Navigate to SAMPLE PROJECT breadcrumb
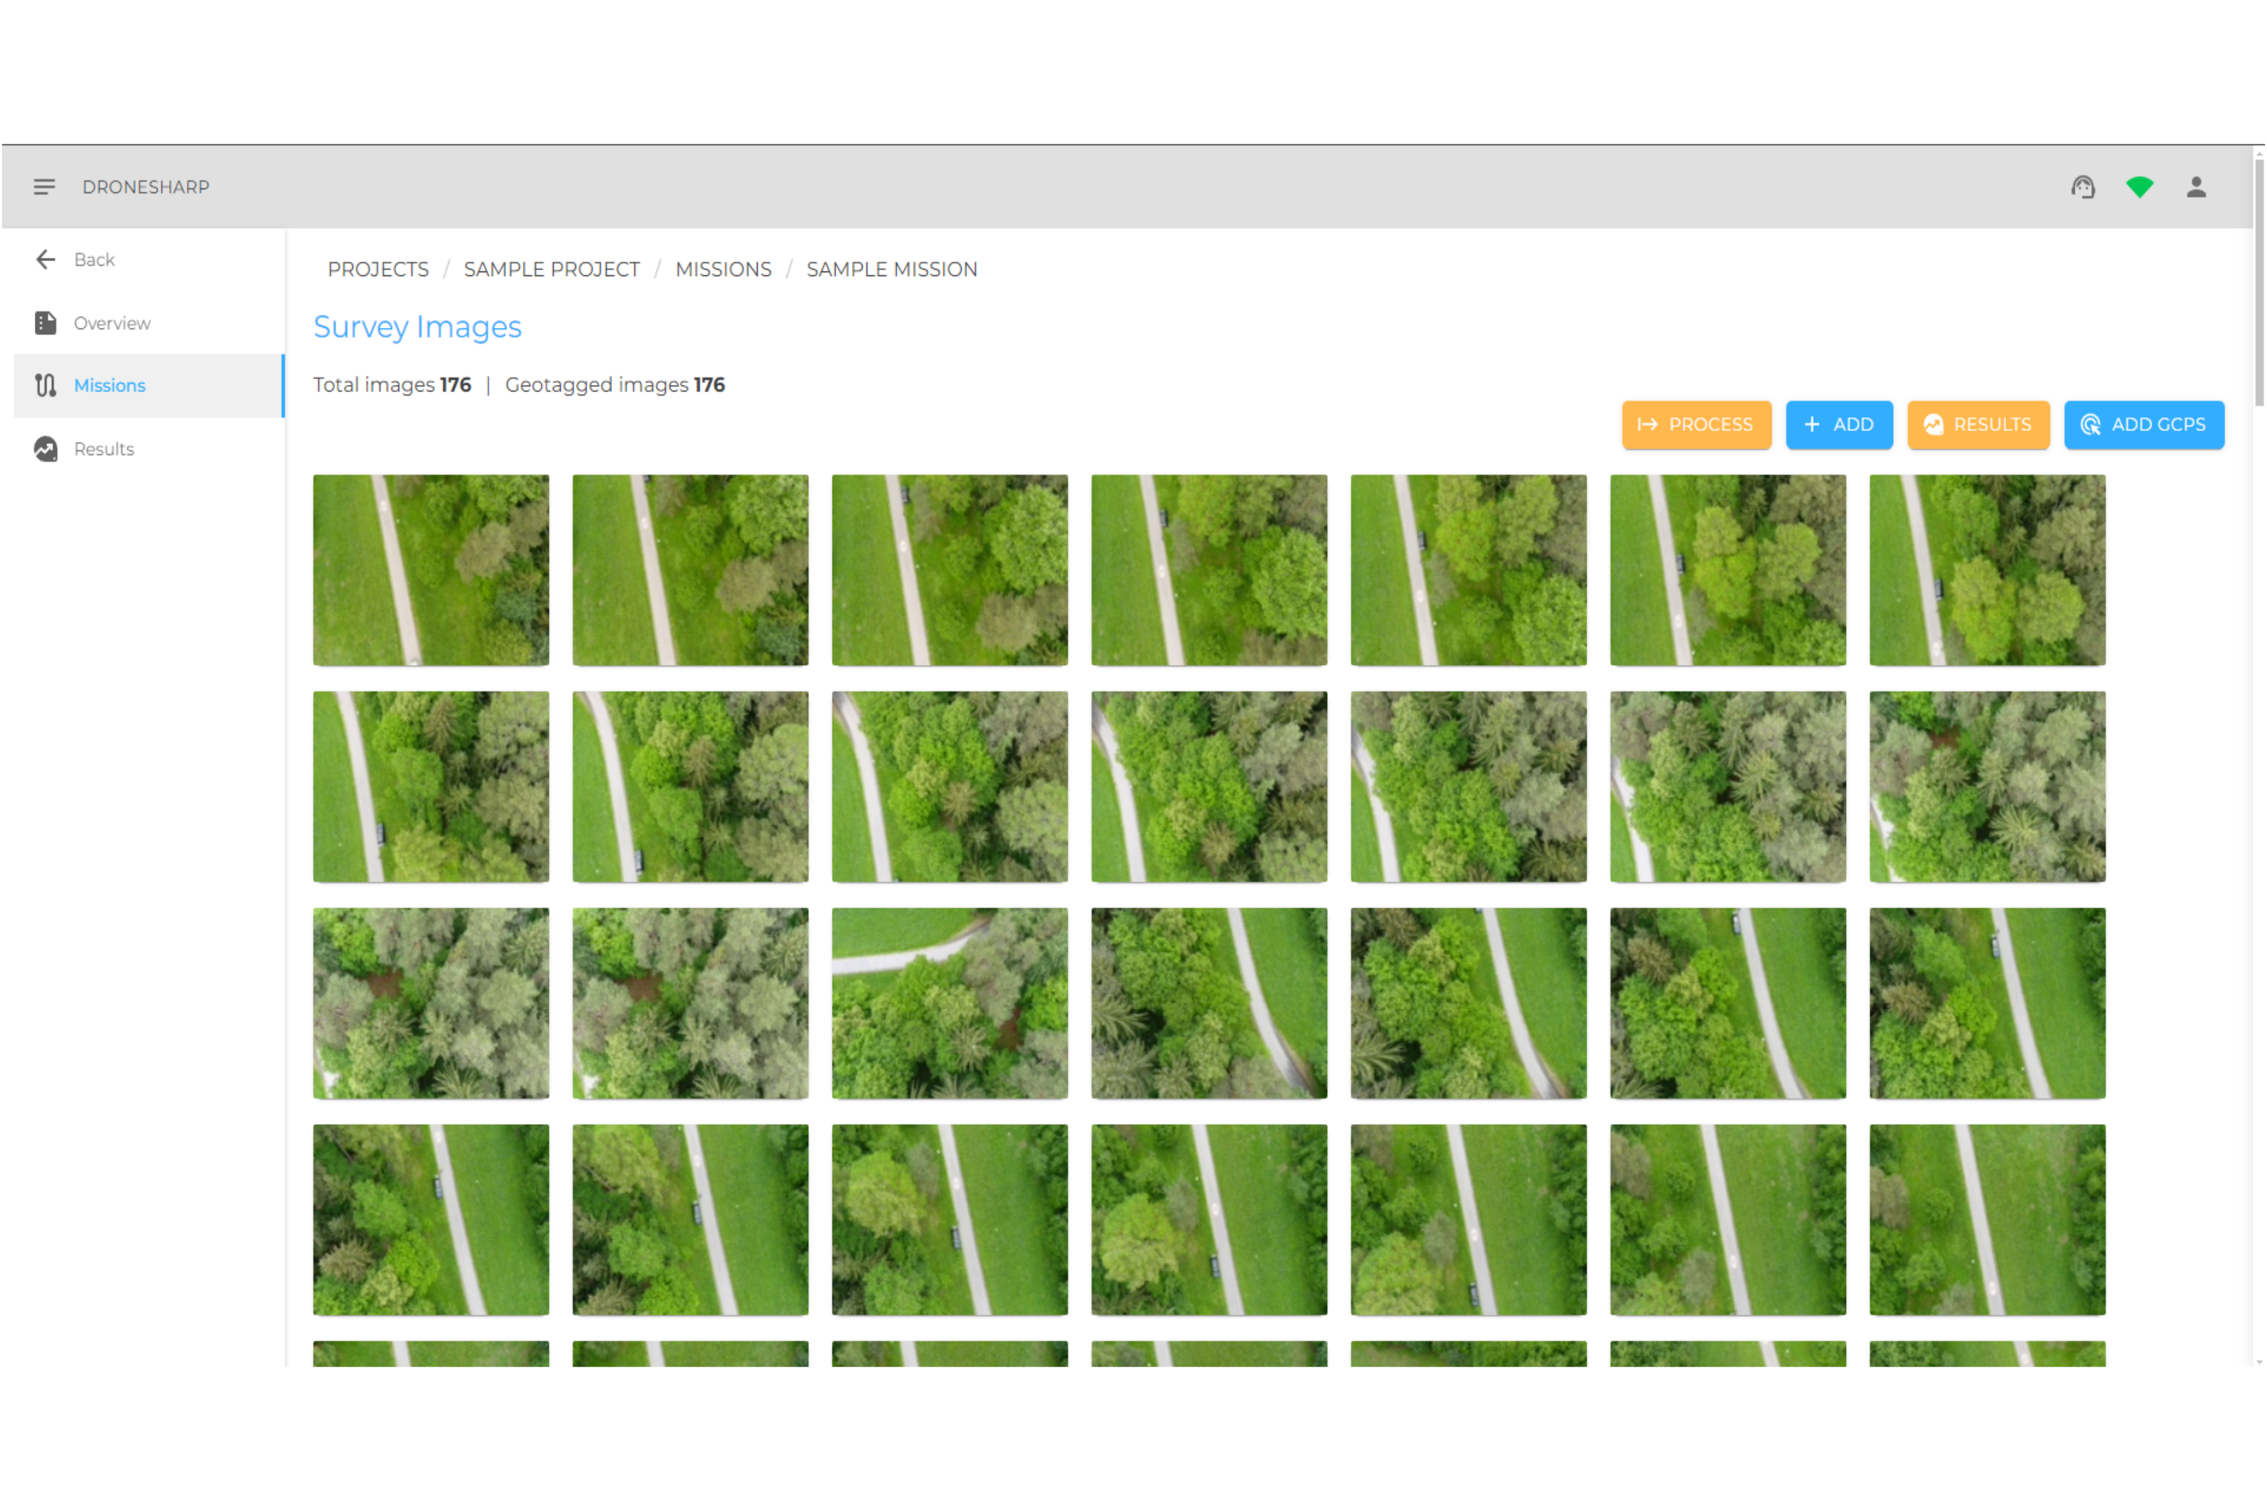2267x1511 pixels. tap(551, 270)
